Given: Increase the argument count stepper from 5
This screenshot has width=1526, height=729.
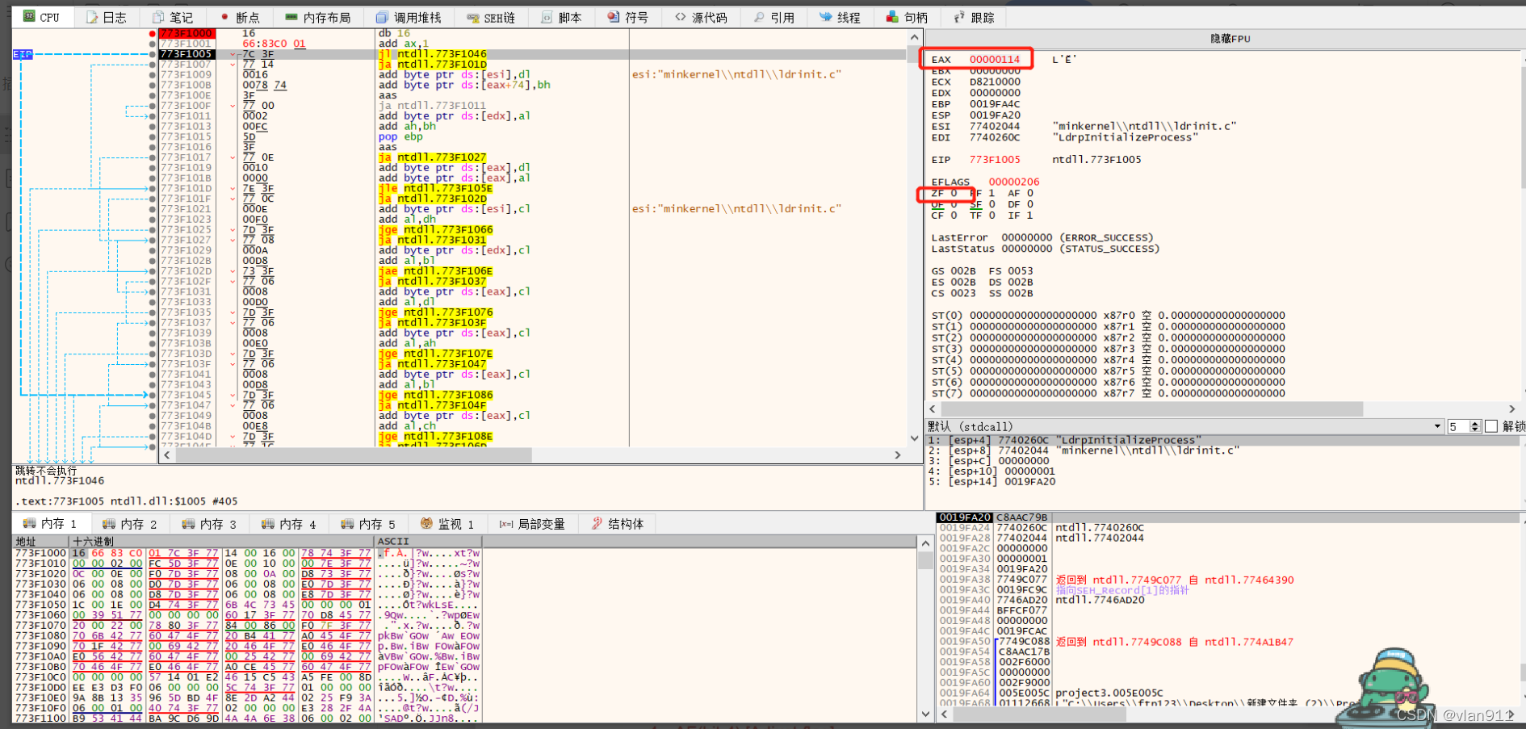Looking at the screenshot, I should tap(1475, 423).
